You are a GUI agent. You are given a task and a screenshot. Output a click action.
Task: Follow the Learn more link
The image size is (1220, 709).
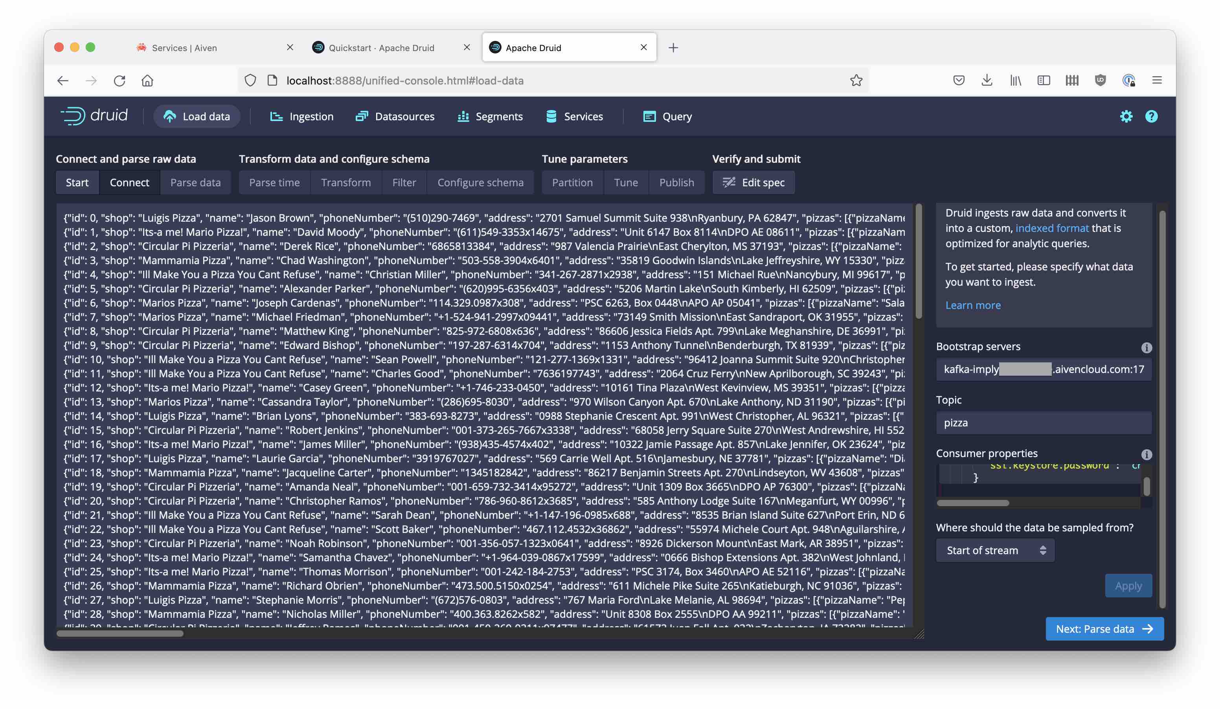973,305
